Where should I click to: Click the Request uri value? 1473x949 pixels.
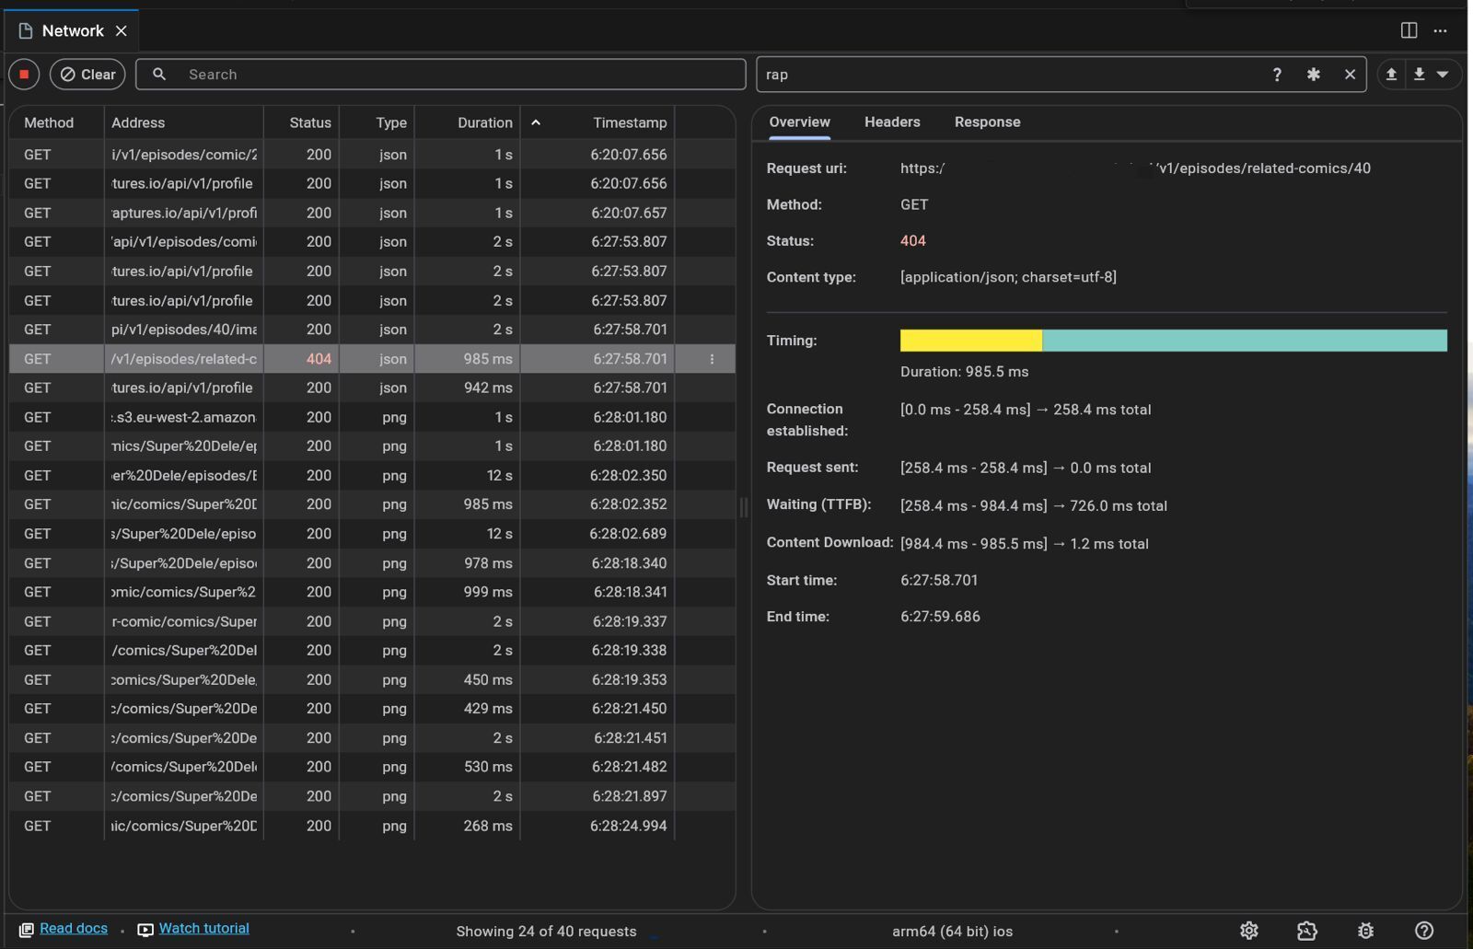tap(1135, 168)
